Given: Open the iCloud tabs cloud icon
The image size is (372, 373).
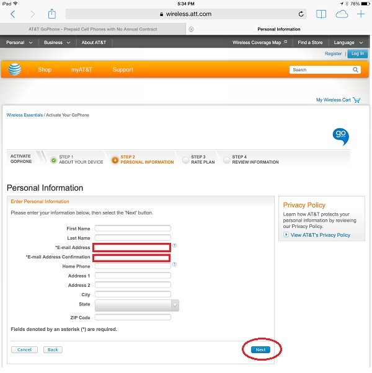Looking at the screenshot, I should pyautogui.click(x=342, y=14).
